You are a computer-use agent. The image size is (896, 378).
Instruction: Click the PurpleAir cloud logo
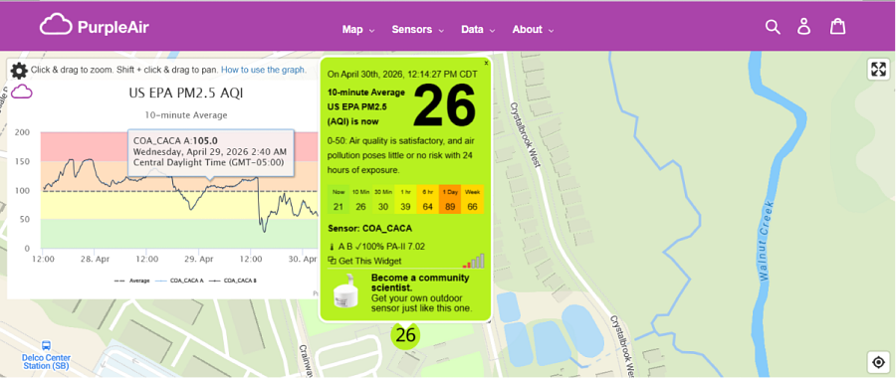(x=56, y=26)
